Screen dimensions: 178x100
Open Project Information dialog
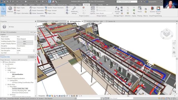point(21,13)
